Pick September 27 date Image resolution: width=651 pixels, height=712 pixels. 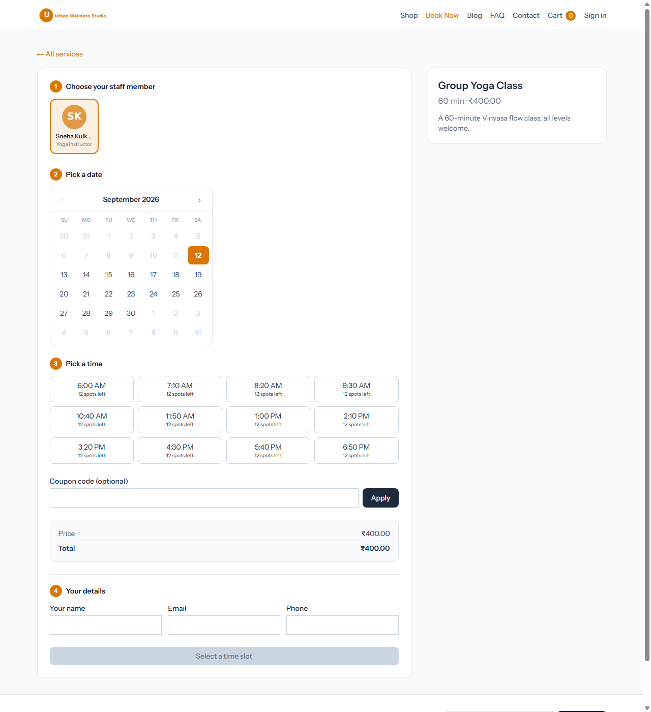tap(64, 313)
